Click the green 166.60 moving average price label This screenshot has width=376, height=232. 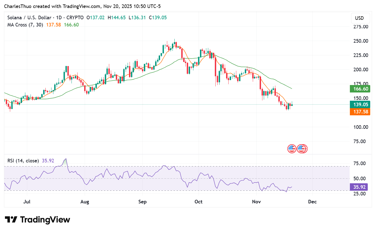(360, 89)
